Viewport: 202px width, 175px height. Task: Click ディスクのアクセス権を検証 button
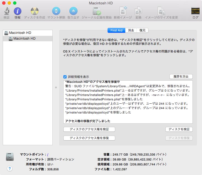point(89,129)
